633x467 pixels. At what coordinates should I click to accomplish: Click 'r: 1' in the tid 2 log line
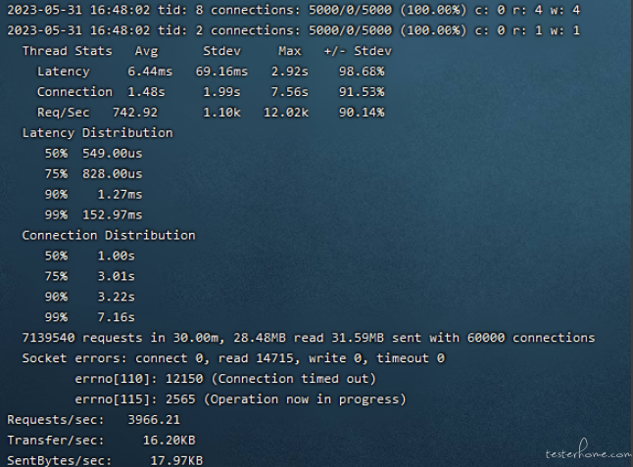[x=527, y=30]
